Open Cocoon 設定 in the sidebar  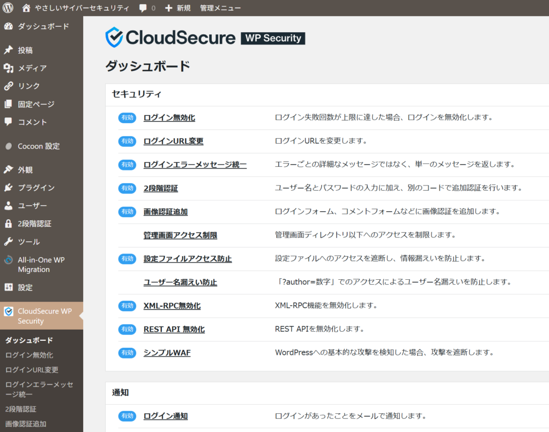(39, 146)
